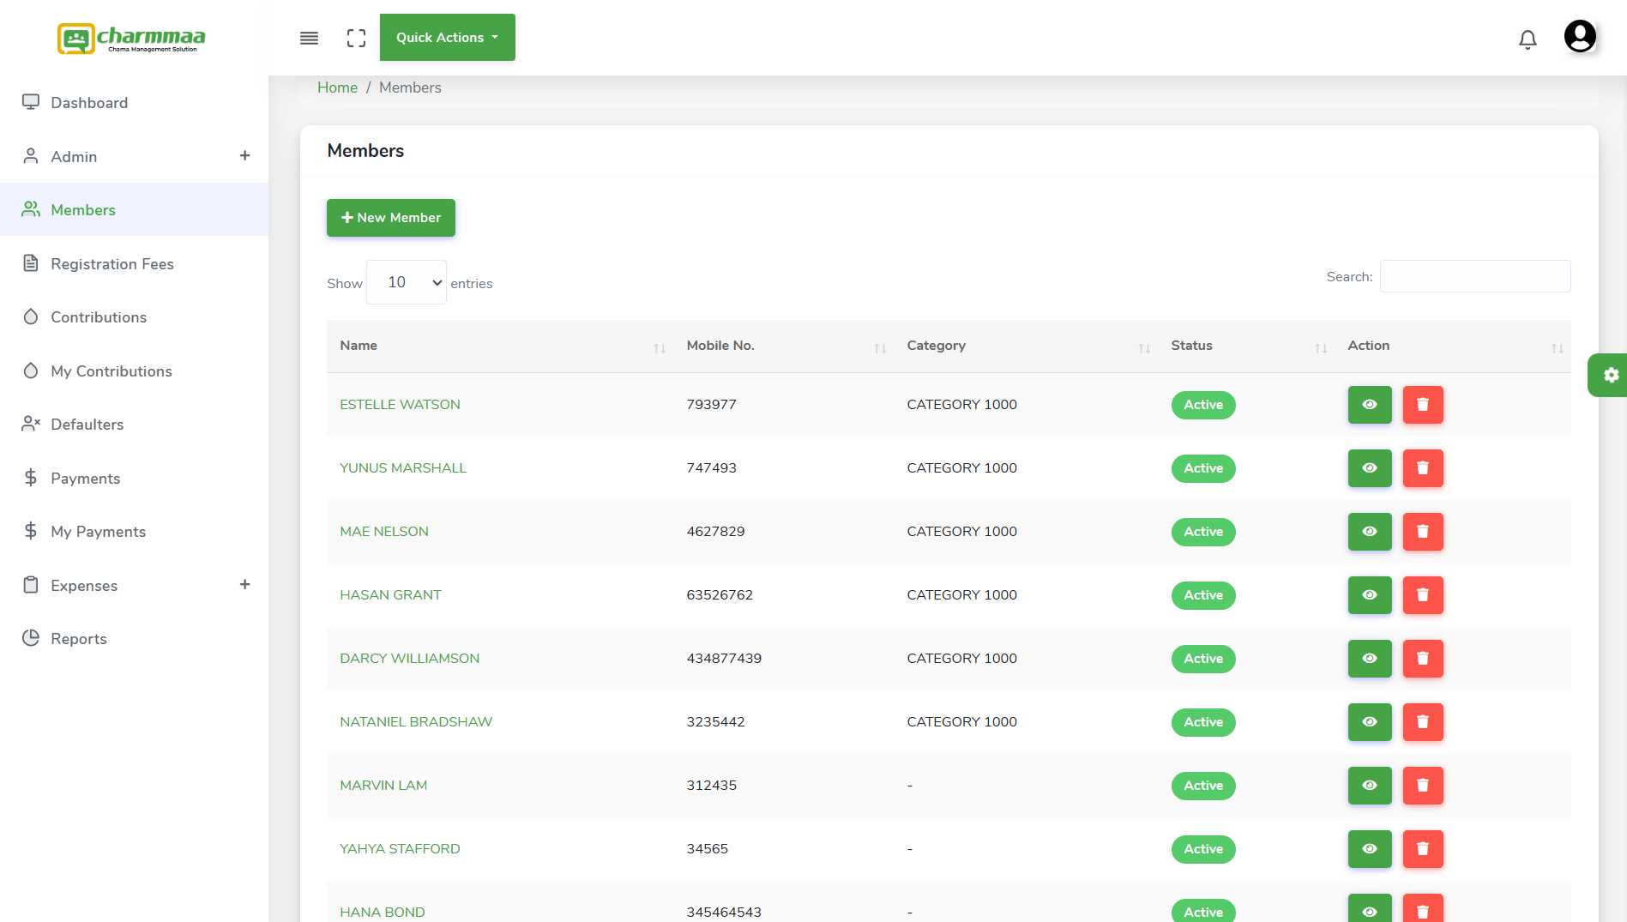Screen dimensions: 1627x922
Task: Click the fullscreen toggle icon in the topbar
Action: [356, 38]
